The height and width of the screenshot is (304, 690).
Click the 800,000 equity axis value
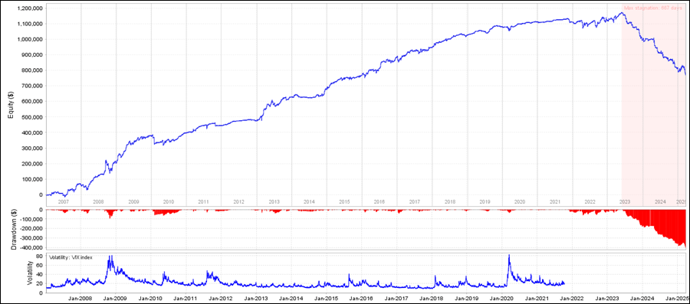[32, 70]
